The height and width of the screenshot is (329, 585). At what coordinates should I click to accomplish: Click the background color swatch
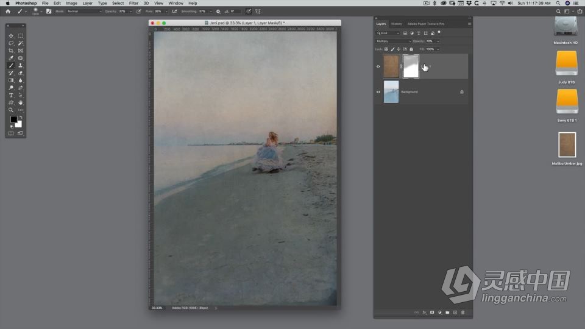[19, 124]
